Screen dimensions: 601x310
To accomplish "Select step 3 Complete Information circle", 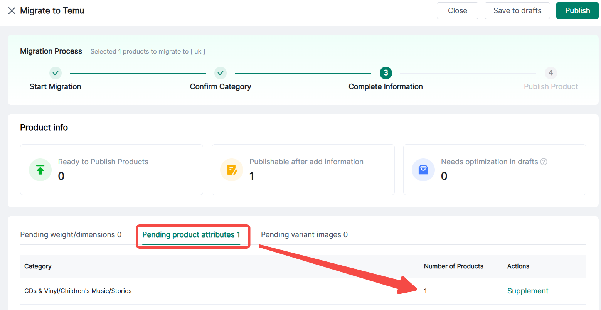I will coord(386,73).
